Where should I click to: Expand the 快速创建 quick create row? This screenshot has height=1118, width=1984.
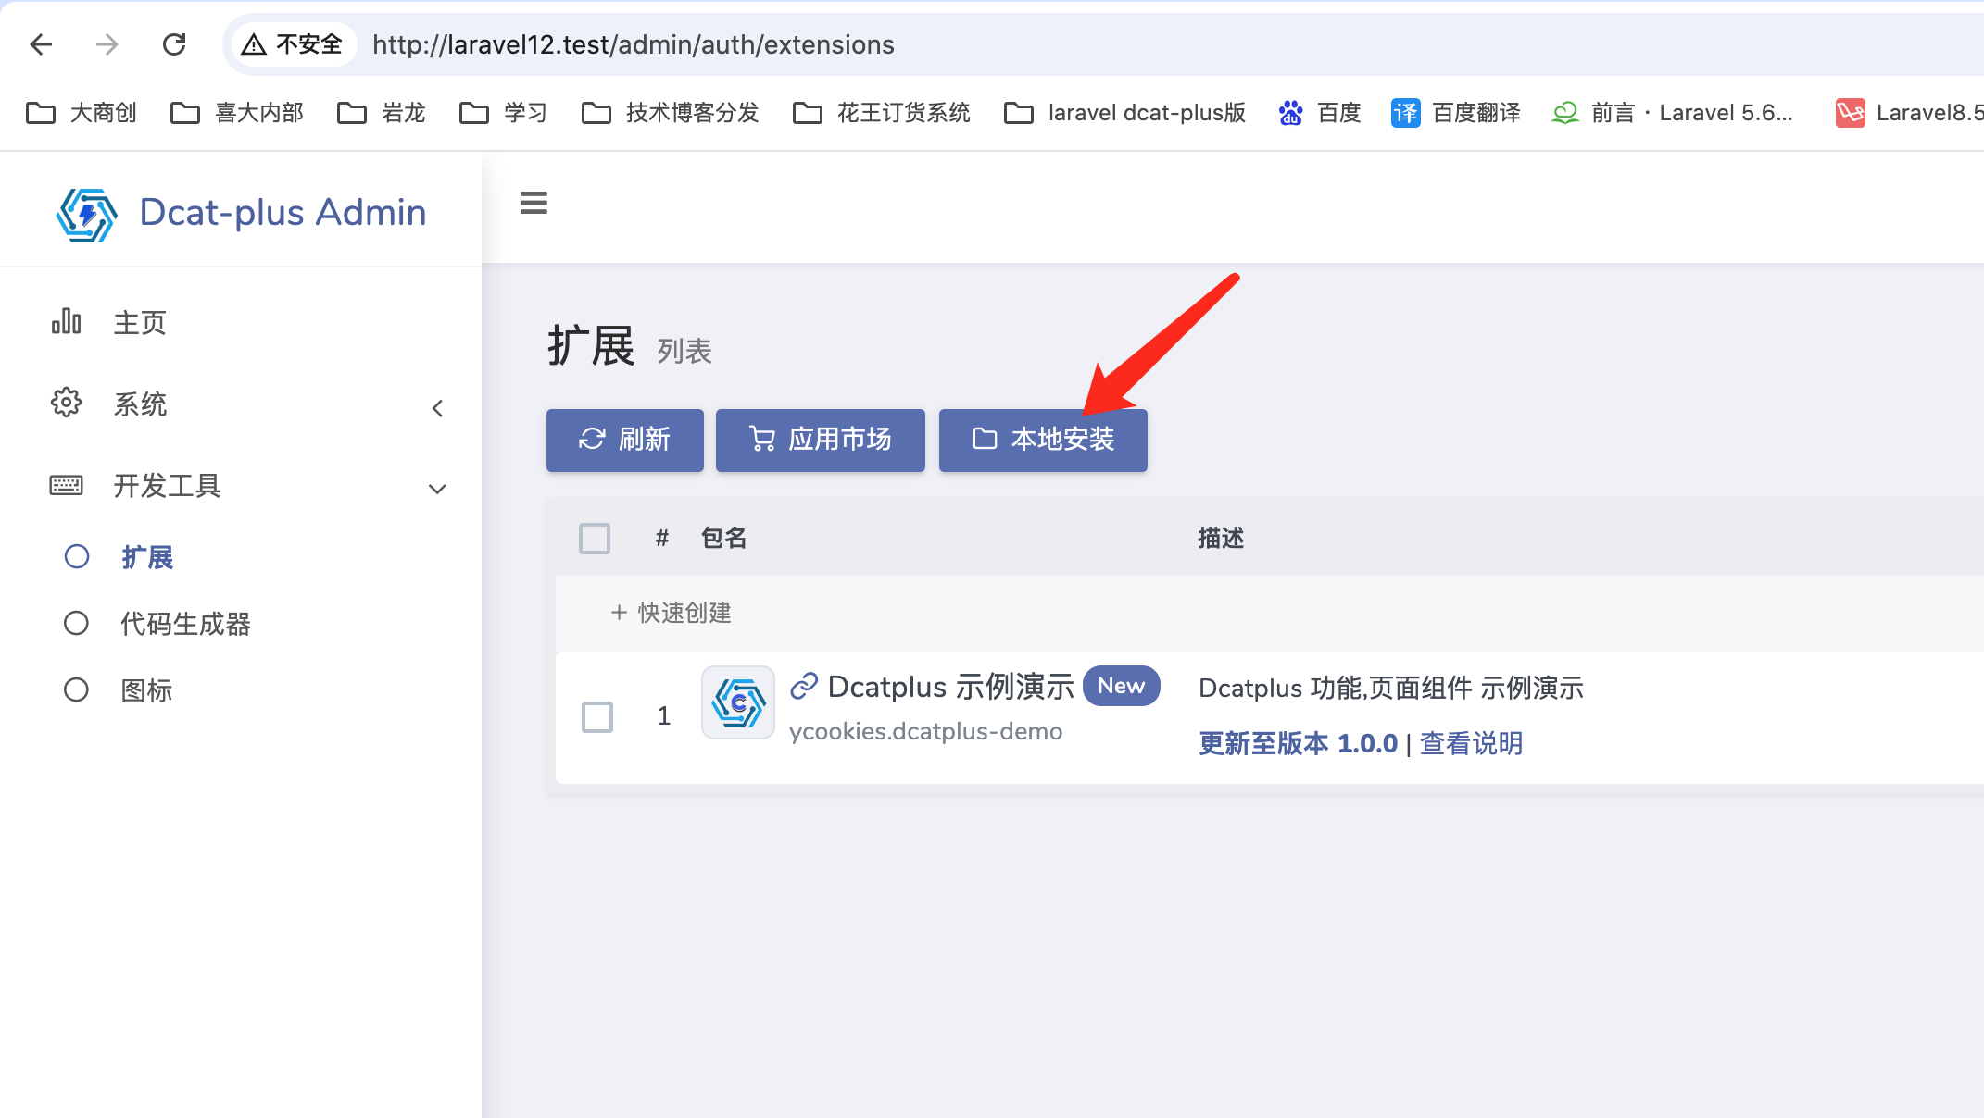click(672, 613)
